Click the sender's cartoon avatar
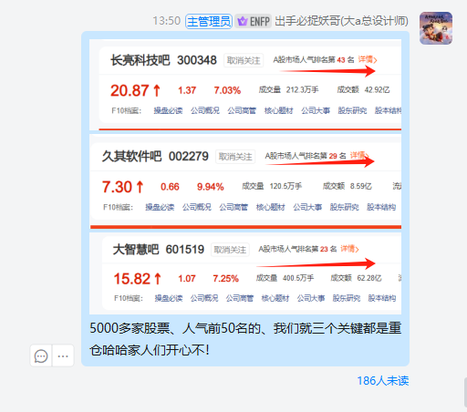467x412 pixels. pos(436,28)
